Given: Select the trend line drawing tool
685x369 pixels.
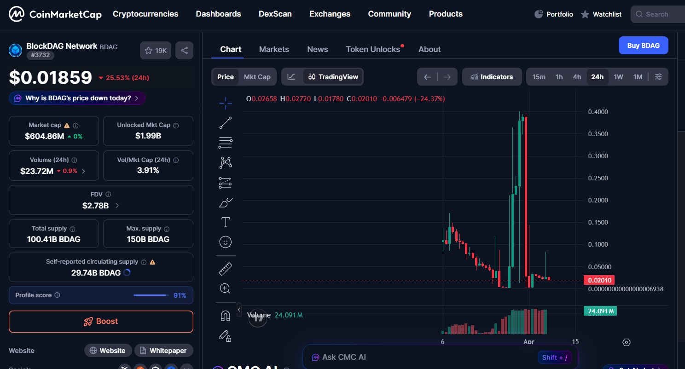Looking at the screenshot, I should [x=226, y=122].
